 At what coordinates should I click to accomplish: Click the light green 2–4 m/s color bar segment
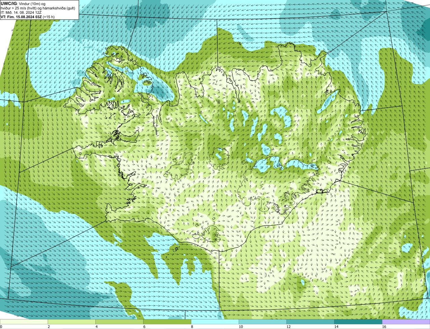click(x=72, y=322)
